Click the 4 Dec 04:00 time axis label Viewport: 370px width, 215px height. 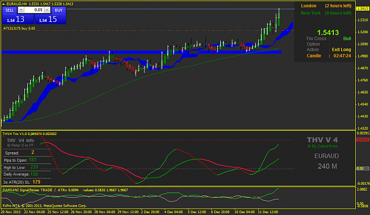[x=173, y=212]
